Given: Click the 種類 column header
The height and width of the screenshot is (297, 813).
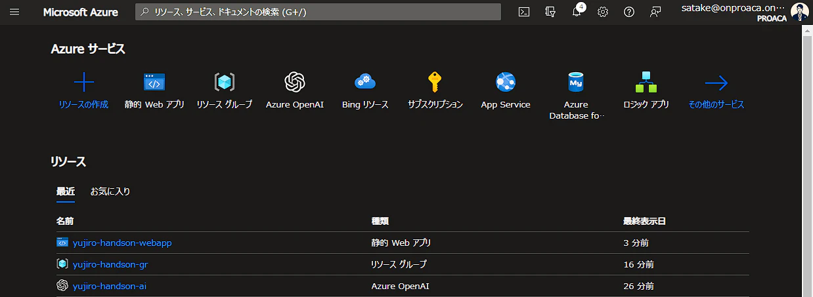Looking at the screenshot, I should [380, 222].
